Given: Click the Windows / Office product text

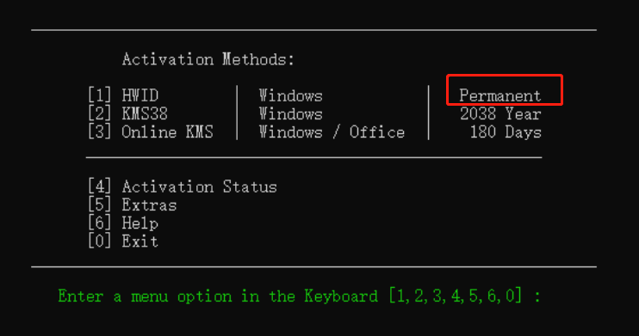Looking at the screenshot, I should (x=332, y=132).
